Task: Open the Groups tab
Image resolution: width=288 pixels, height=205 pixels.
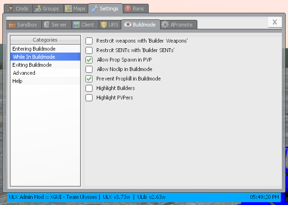Action: pyautogui.click(x=48, y=9)
